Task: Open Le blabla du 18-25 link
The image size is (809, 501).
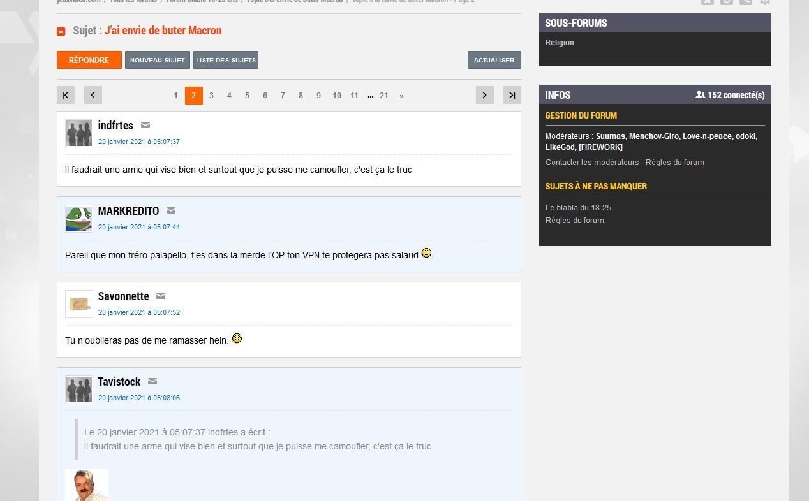Action: (579, 208)
